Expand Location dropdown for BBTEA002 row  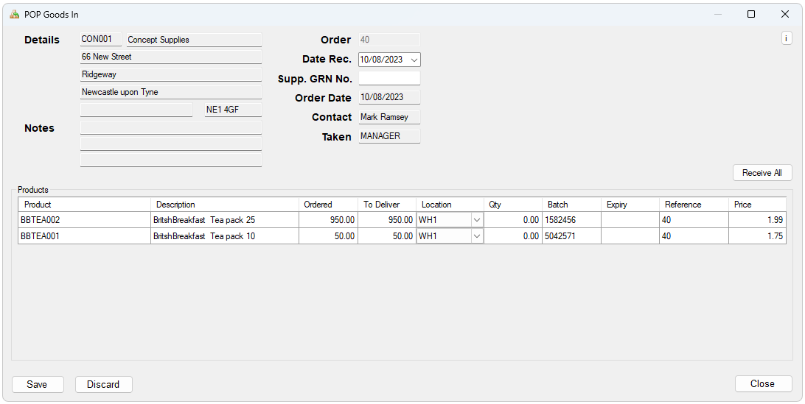[x=476, y=220]
